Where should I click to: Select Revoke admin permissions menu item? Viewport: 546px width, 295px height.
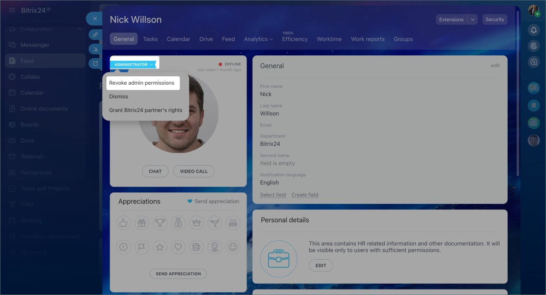click(142, 83)
